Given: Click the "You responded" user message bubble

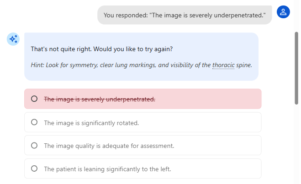Looking at the screenshot, I should click(x=184, y=15).
